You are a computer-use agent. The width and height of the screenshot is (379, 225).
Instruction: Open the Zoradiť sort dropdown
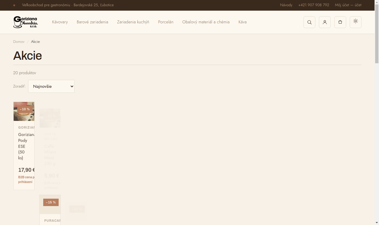point(51,86)
